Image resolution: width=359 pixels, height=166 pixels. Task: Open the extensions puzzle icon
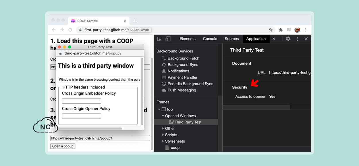pyautogui.click(x=281, y=30)
